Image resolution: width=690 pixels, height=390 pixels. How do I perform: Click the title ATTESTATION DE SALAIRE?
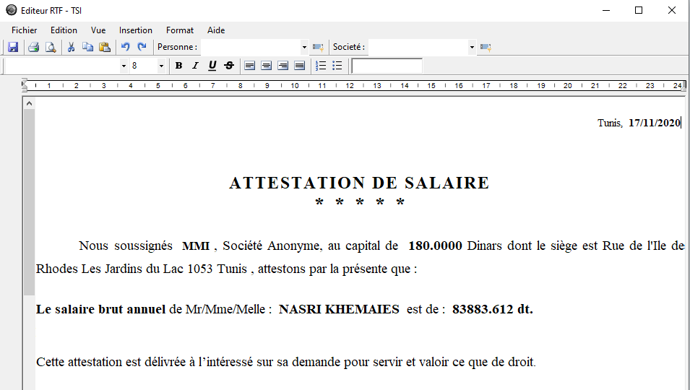[x=359, y=183]
